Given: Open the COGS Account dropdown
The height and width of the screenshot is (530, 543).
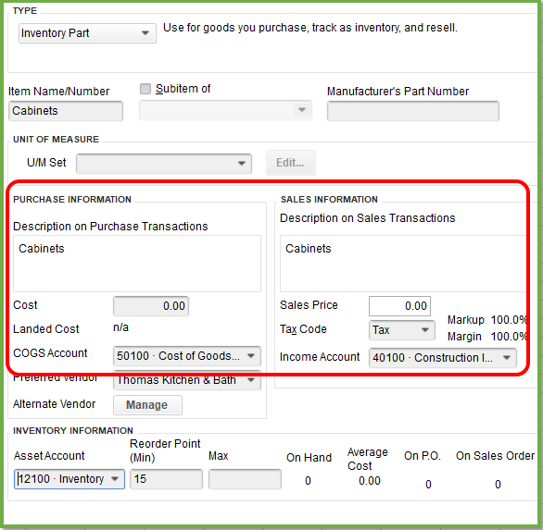Looking at the screenshot, I should coord(187,356).
